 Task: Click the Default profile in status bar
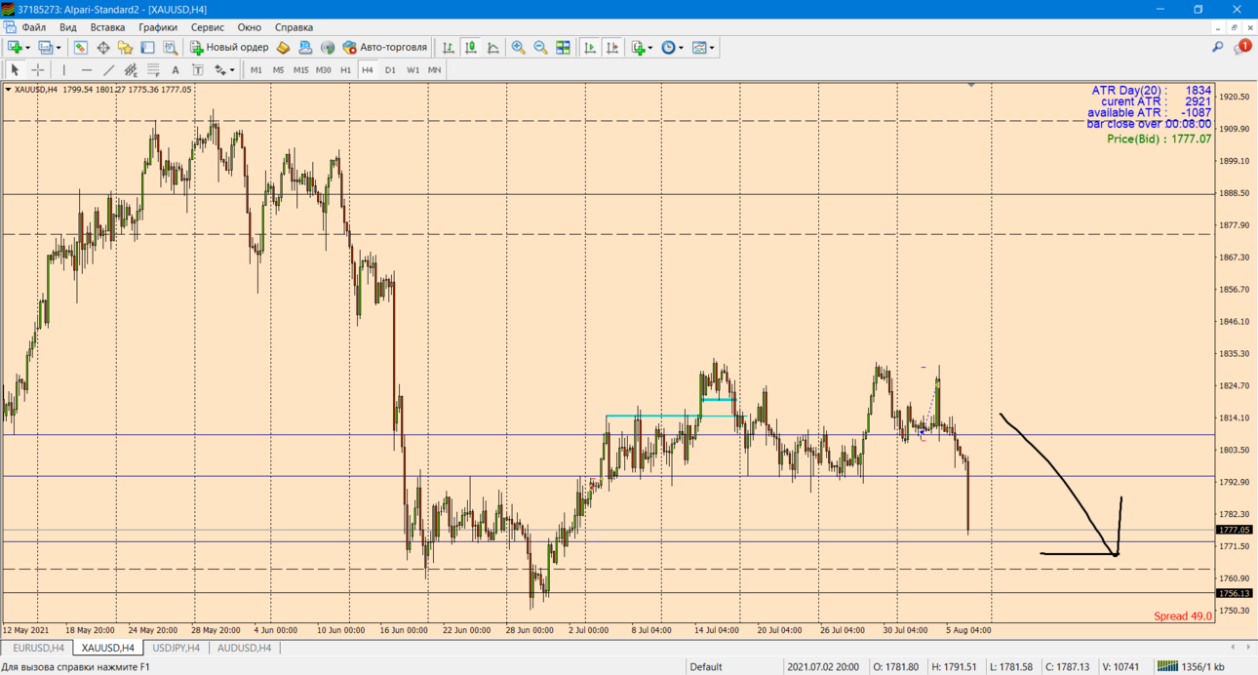click(706, 667)
